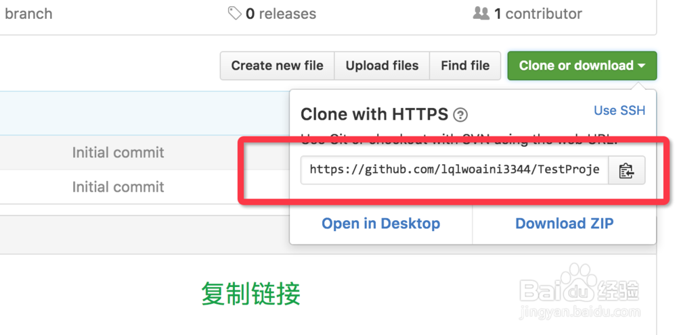Click the contributors people icon
677x335 pixels.
pos(481,14)
